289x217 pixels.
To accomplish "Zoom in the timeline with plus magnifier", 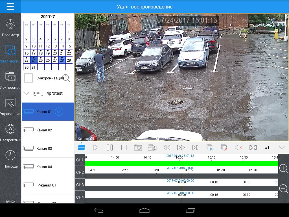I will pyautogui.click(x=283, y=168).
